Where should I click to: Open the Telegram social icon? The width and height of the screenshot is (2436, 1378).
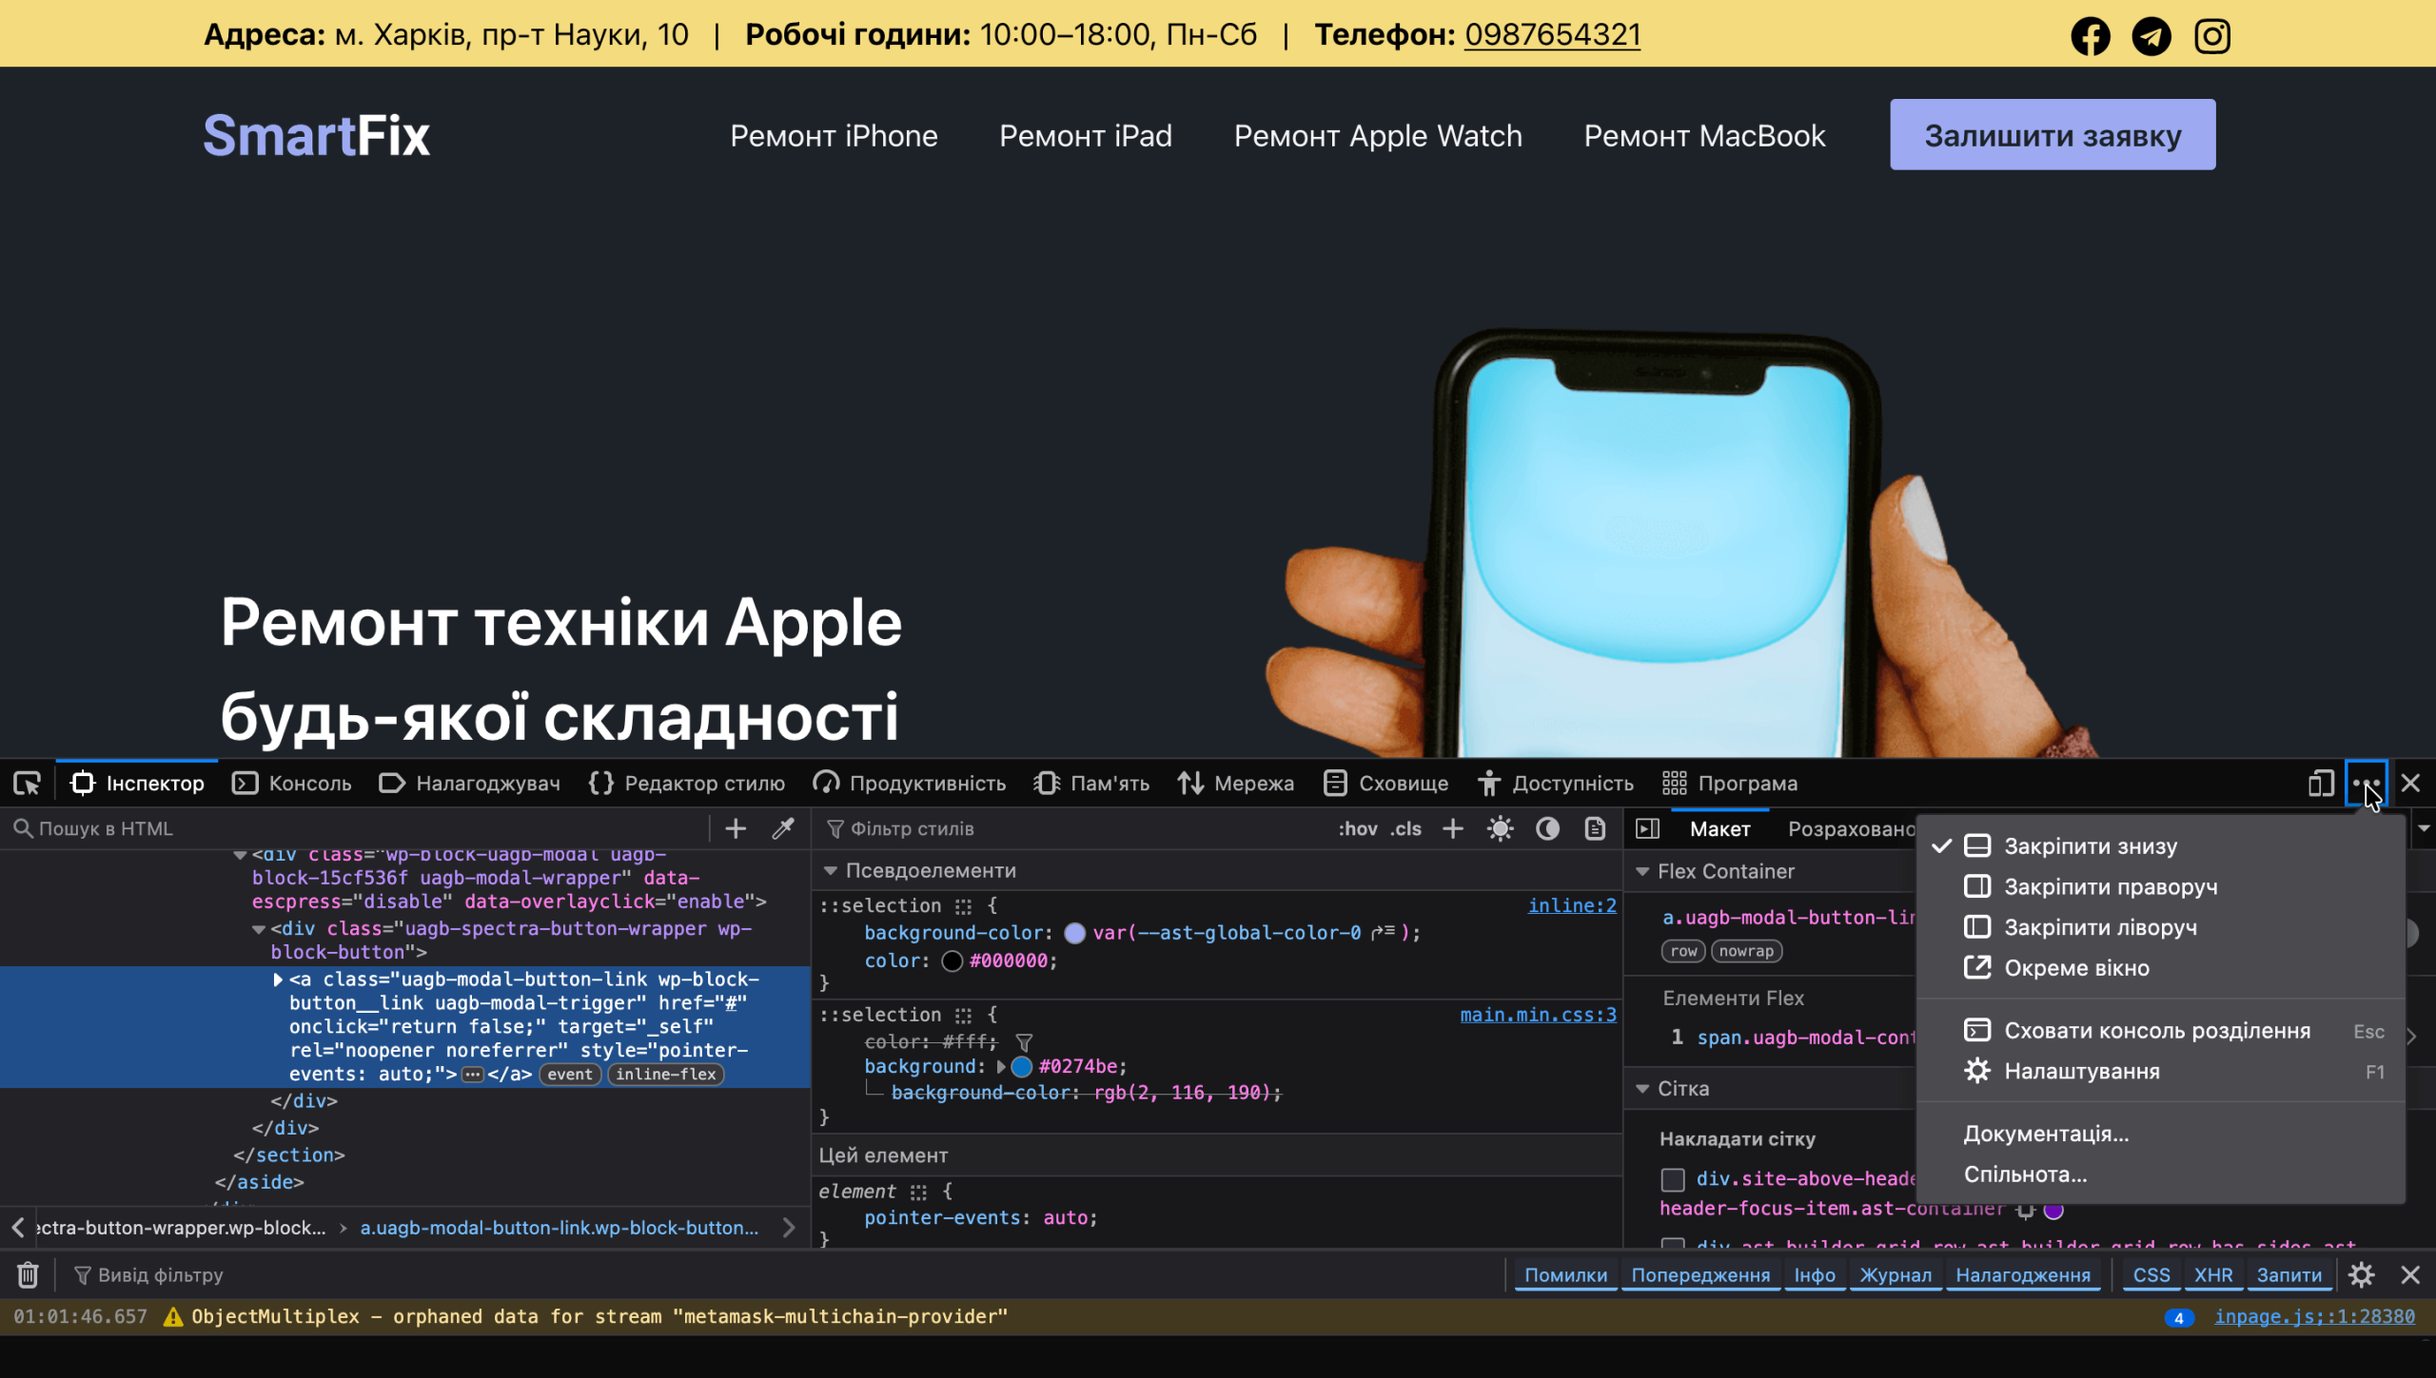coord(2151,36)
